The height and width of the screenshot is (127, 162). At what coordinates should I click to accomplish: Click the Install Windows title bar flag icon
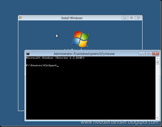pos(20,18)
